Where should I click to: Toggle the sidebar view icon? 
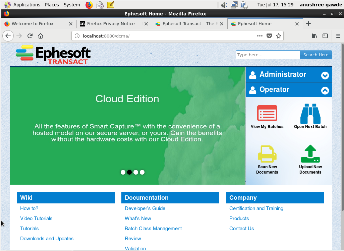pyautogui.click(x=325, y=36)
